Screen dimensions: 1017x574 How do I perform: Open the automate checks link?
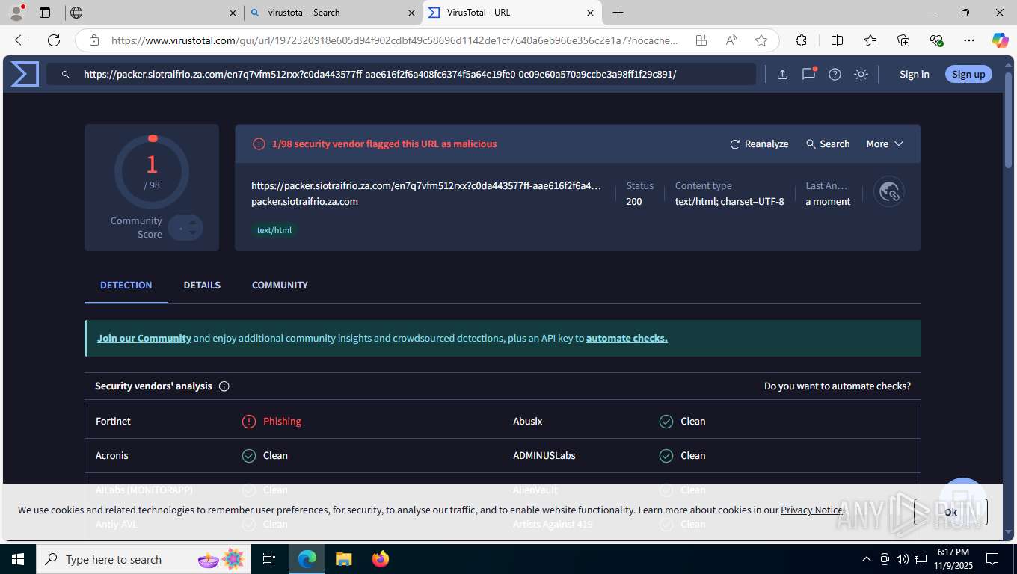627,338
